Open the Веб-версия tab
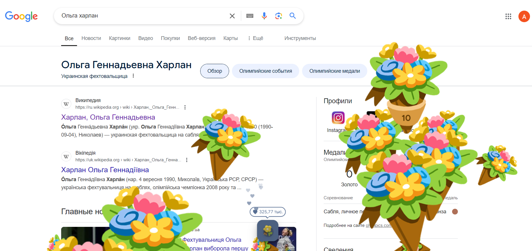 [201, 38]
